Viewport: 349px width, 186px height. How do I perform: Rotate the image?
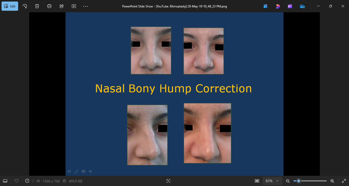pyautogui.click(x=25, y=6)
